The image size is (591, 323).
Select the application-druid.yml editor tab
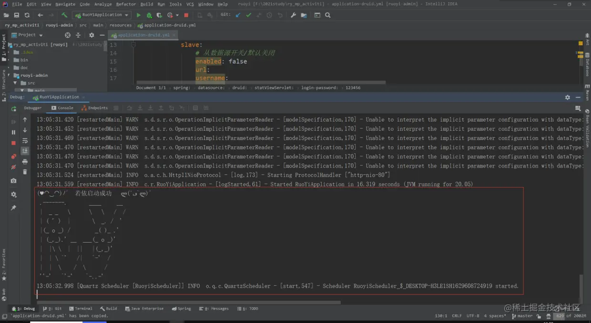[x=143, y=35]
